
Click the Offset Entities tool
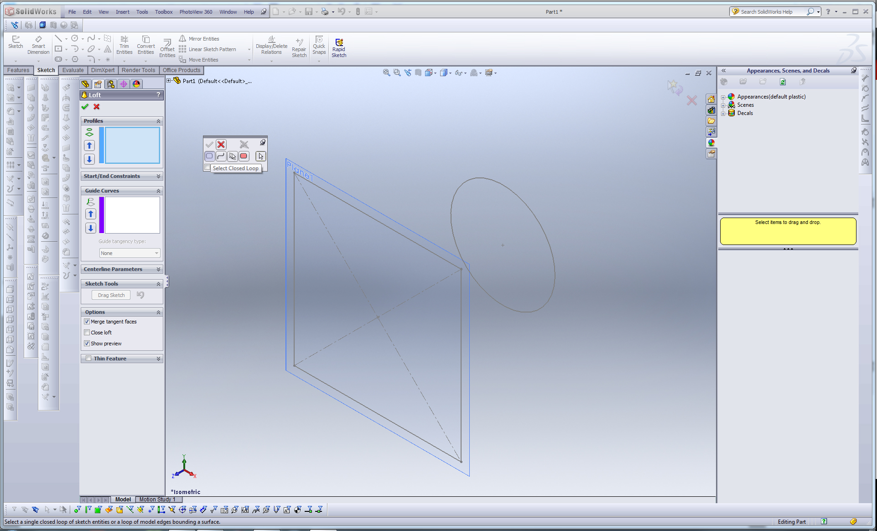pyautogui.click(x=167, y=48)
